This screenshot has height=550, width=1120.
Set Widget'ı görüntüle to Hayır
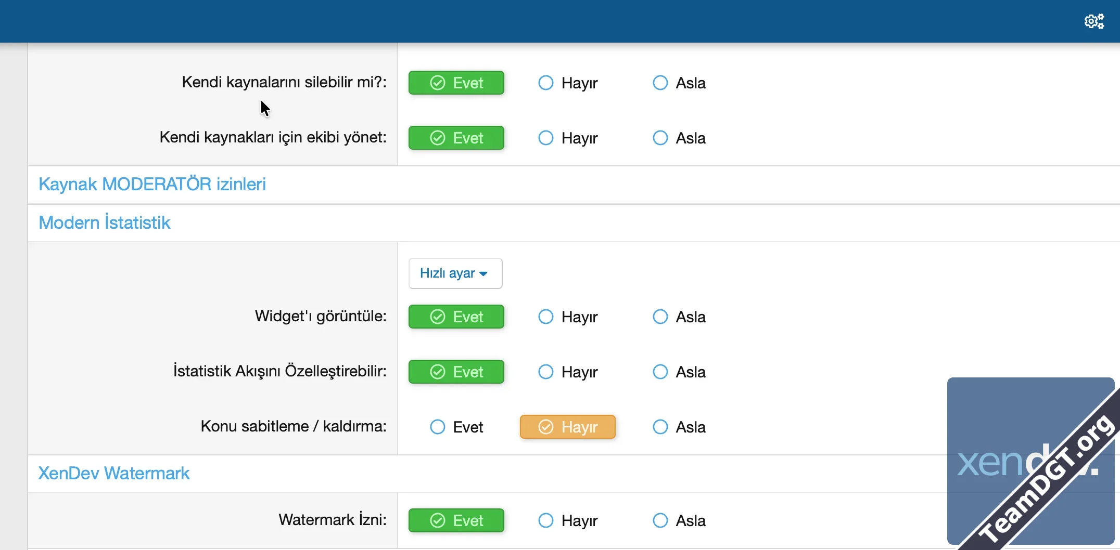tap(568, 317)
